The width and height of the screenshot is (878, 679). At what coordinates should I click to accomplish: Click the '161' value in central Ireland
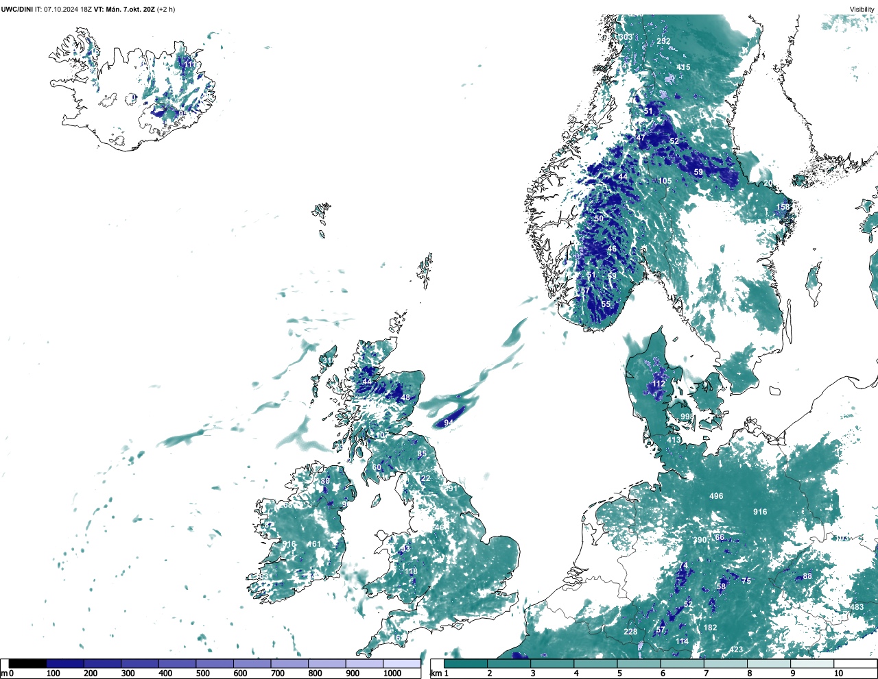click(x=314, y=545)
